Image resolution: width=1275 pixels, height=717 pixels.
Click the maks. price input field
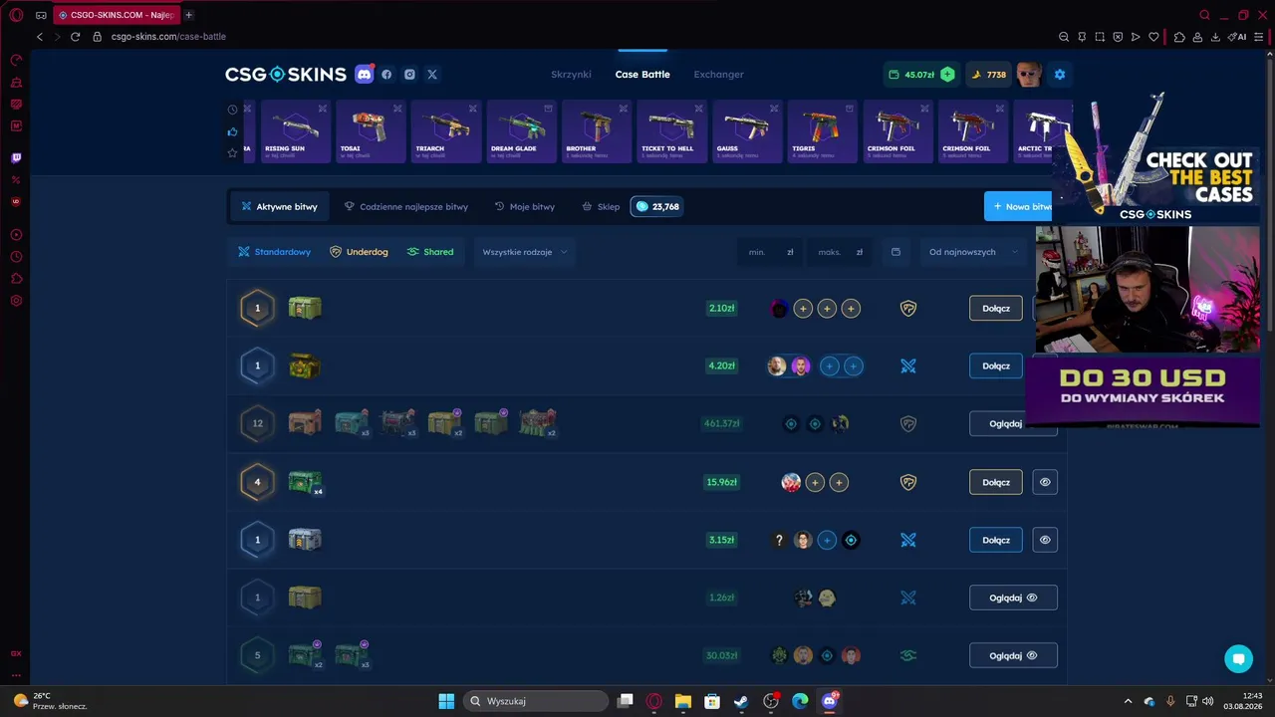point(840,252)
